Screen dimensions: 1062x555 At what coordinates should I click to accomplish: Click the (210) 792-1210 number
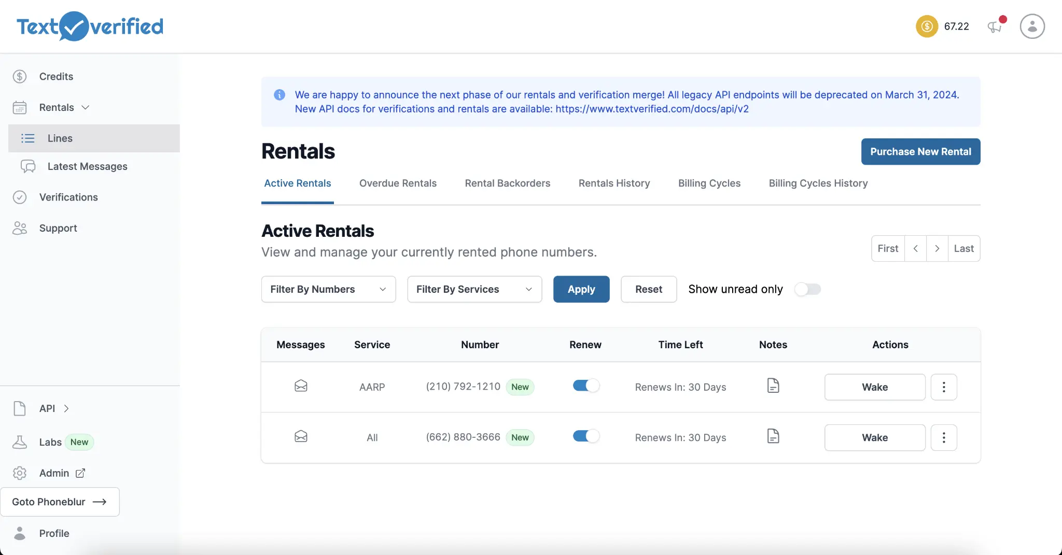tap(463, 387)
